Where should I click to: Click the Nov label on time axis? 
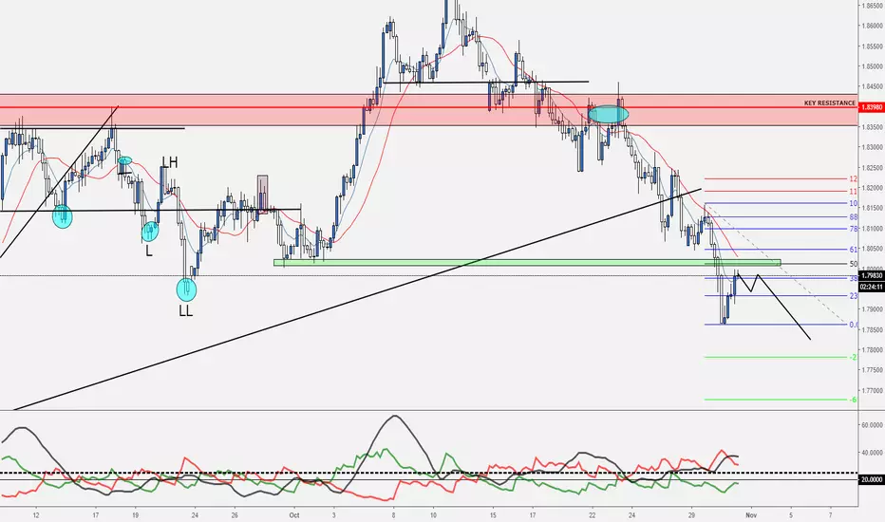click(x=750, y=514)
